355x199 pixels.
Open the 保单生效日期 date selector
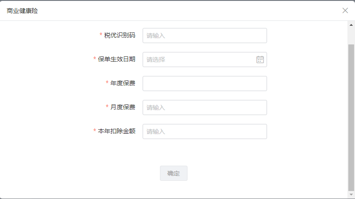point(205,60)
